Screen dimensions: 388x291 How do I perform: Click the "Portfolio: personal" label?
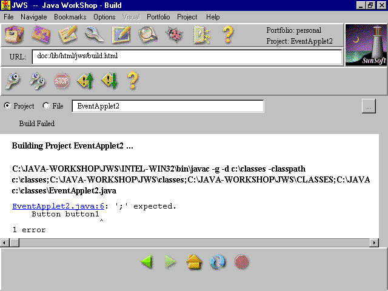(x=293, y=30)
